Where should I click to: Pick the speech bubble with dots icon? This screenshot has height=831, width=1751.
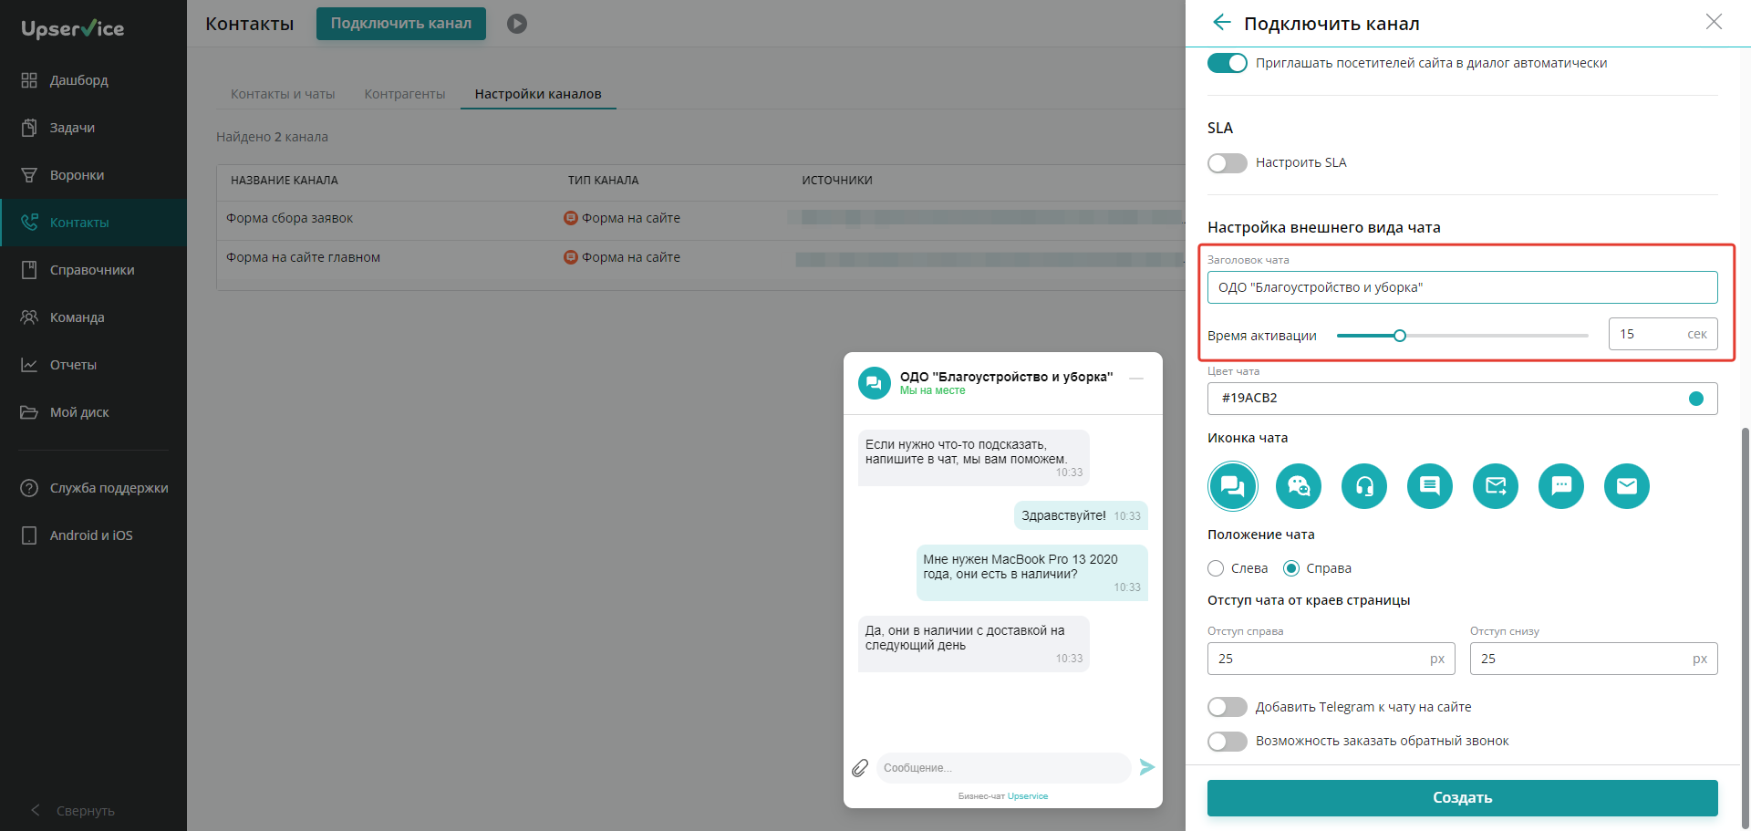tap(1561, 486)
